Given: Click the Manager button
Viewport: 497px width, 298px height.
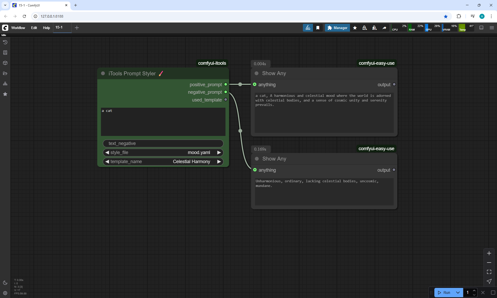Looking at the screenshot, I should (337, 28).
